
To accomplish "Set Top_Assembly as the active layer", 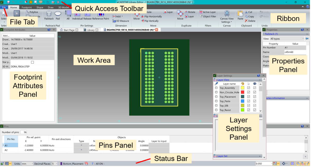I will tap(216, 88).
